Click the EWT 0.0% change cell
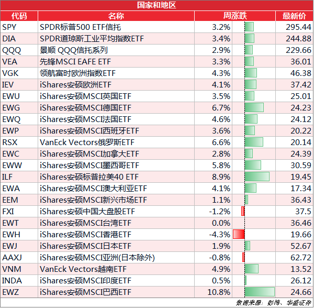This screenshot has width=314, height=308. tap(214, 223)
